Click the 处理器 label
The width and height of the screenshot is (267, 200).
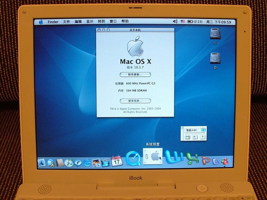click(x=119, y=84)
